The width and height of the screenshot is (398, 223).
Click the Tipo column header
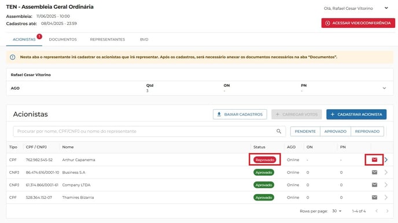click(x=13, y=147)
